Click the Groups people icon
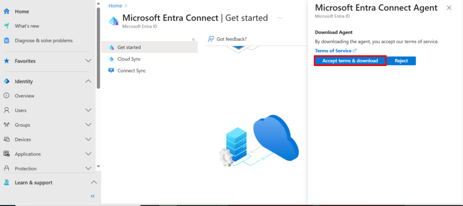Viewport: 463px width, 206px height. pos(6,125)
